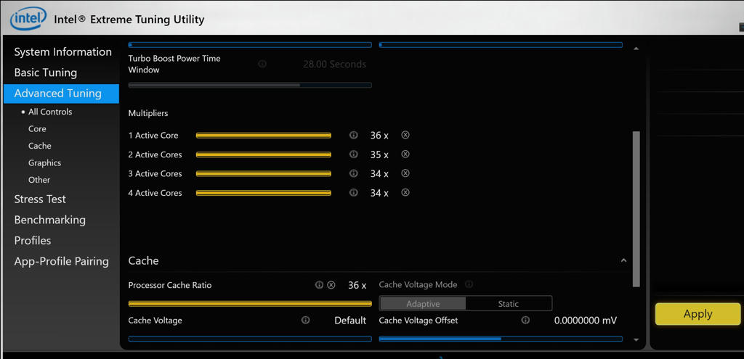744x359 pixels.
Task: Open Profiles page
Action: click(x=32, y=241)
